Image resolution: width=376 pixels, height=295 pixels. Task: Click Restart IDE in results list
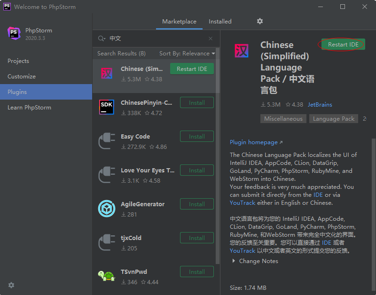pos(192,69)
